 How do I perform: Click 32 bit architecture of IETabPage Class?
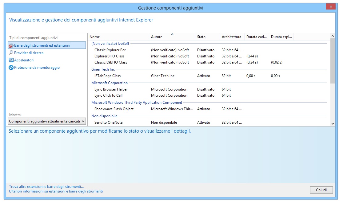226,76
